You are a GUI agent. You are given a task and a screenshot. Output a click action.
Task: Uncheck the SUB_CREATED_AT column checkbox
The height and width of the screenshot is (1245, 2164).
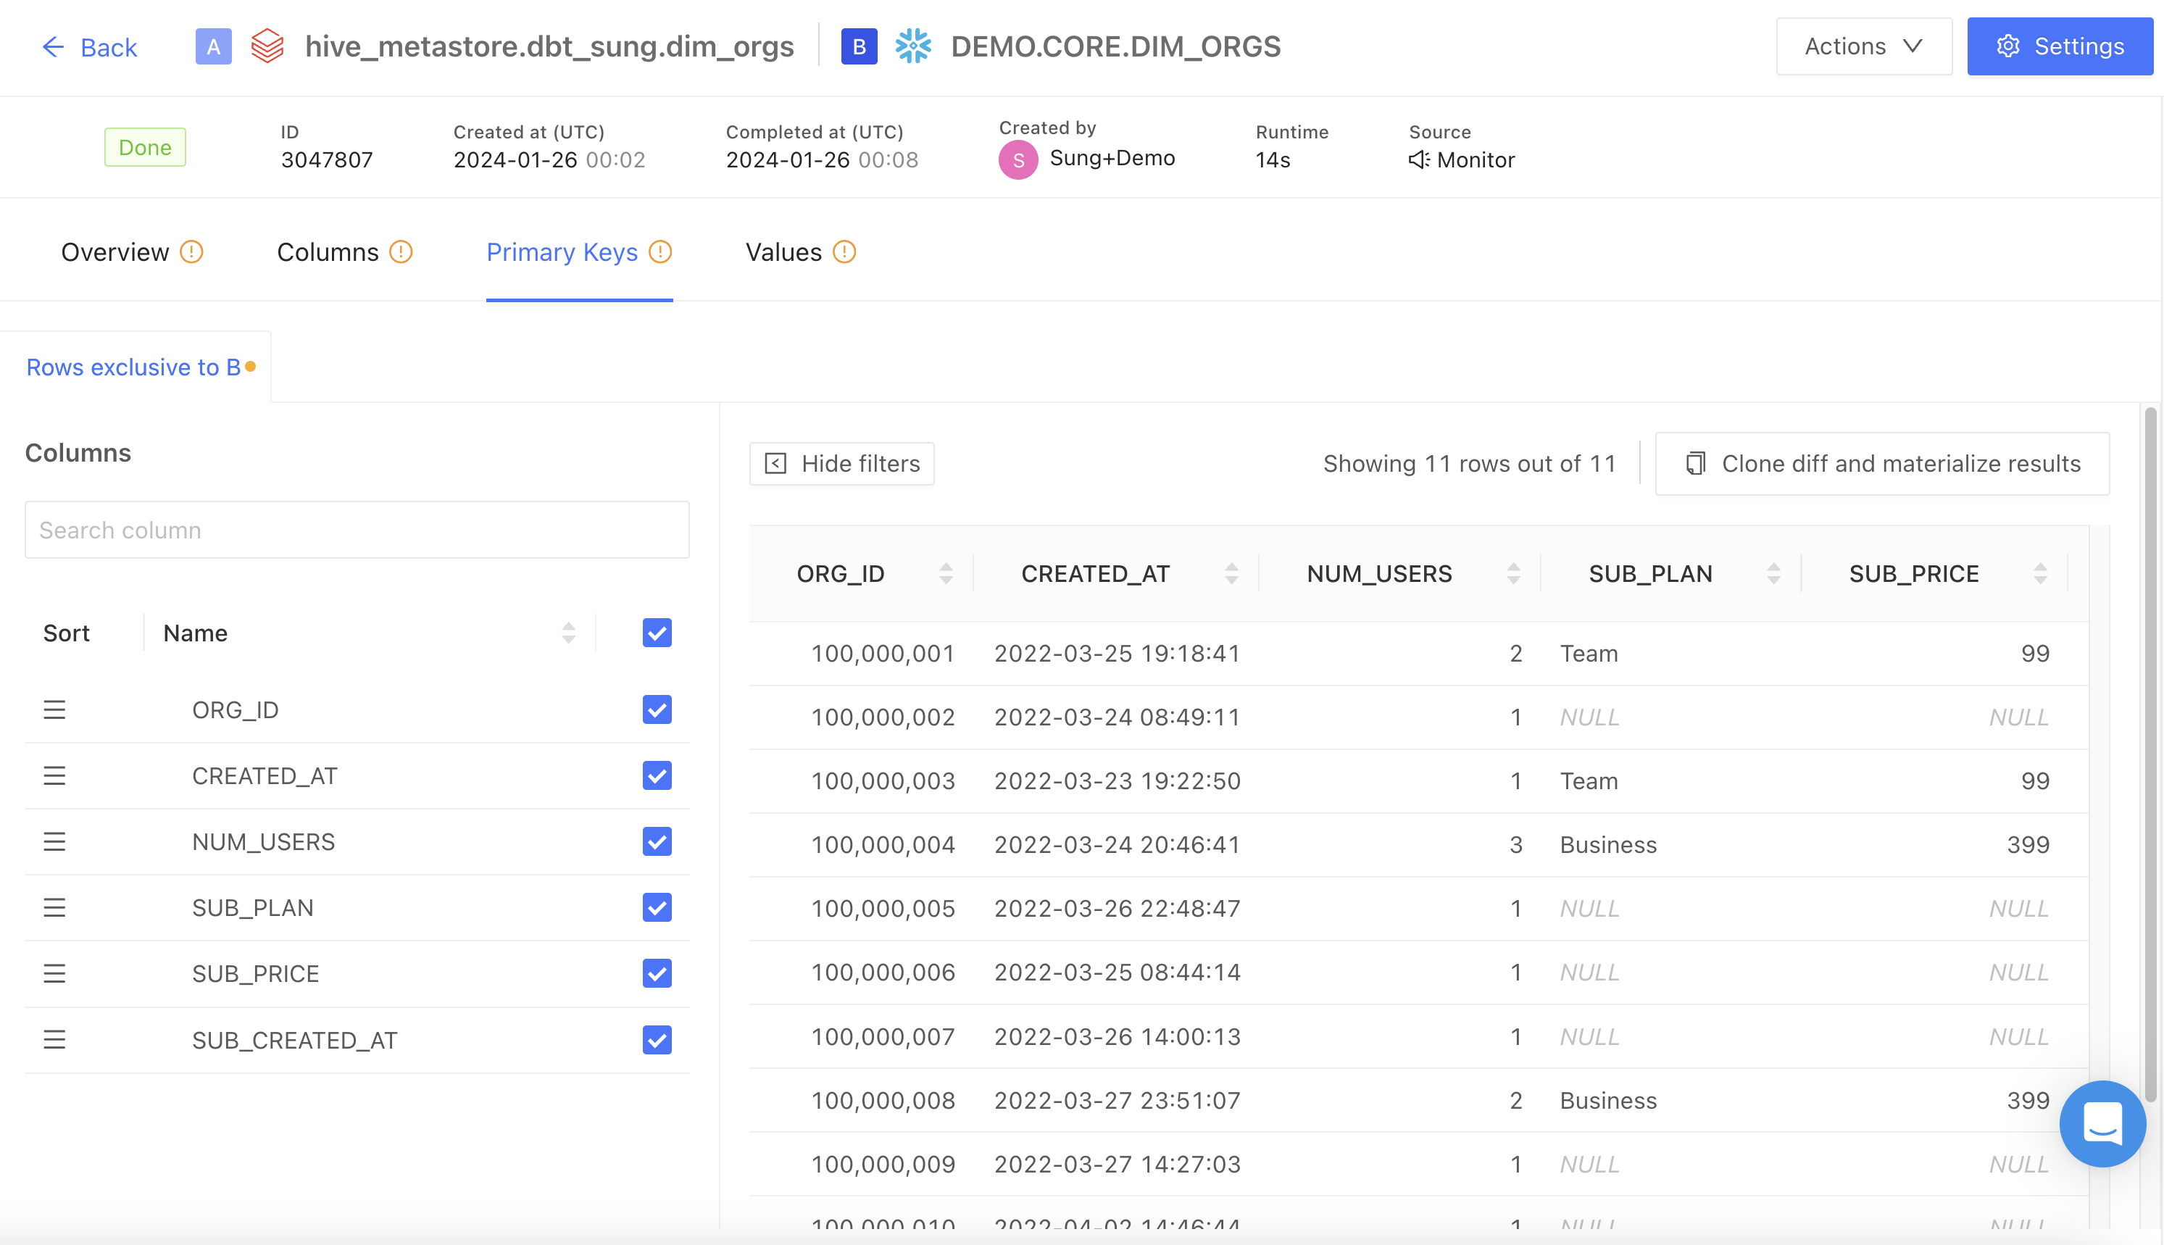657,1040
